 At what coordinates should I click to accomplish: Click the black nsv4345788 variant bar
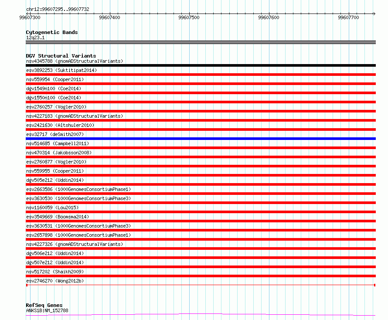pos(201,65)
